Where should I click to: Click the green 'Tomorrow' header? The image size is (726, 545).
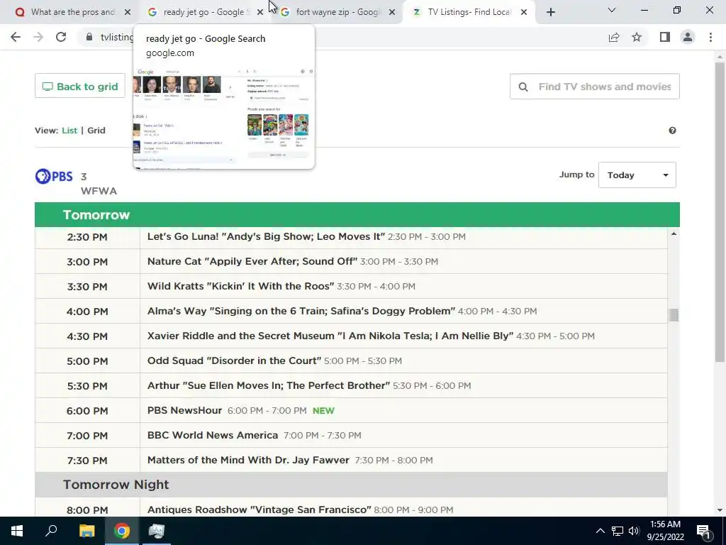tap(357, 214)
